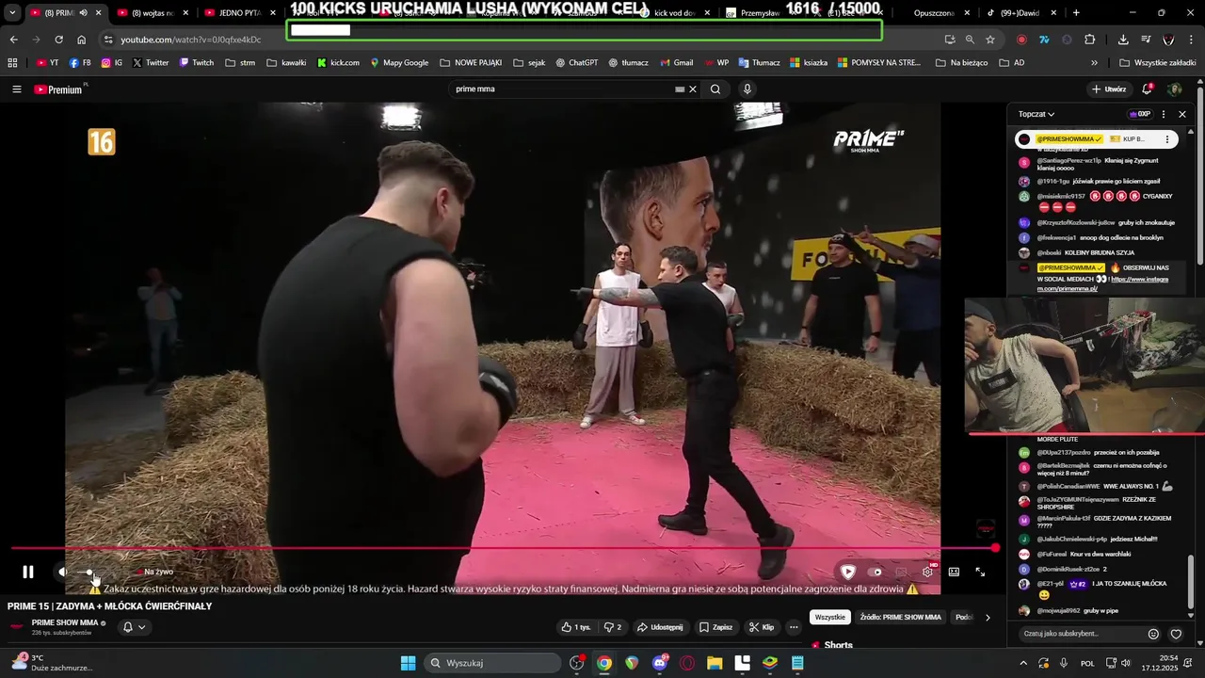Click the chat message input field
Screen dimensions: 1205x678
pos(1082,634)
